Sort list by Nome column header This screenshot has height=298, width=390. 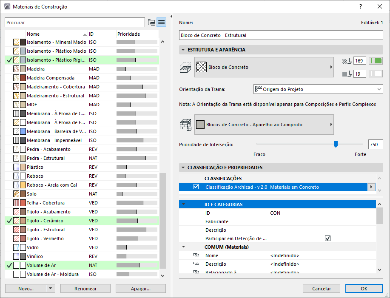click(x=57, y=34)
